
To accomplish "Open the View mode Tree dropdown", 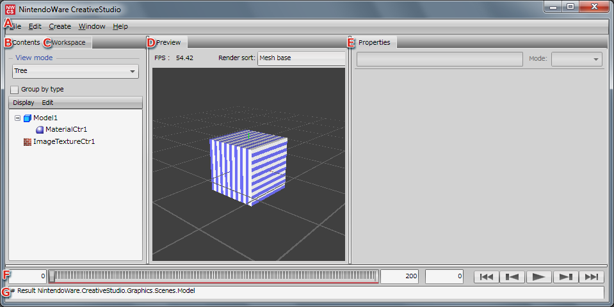I will (x=75, y=71).
